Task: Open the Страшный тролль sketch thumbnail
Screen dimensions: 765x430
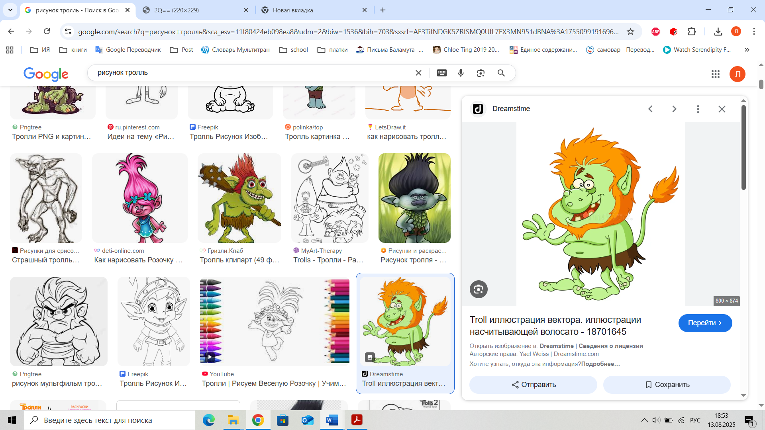Action: (46, 198)
